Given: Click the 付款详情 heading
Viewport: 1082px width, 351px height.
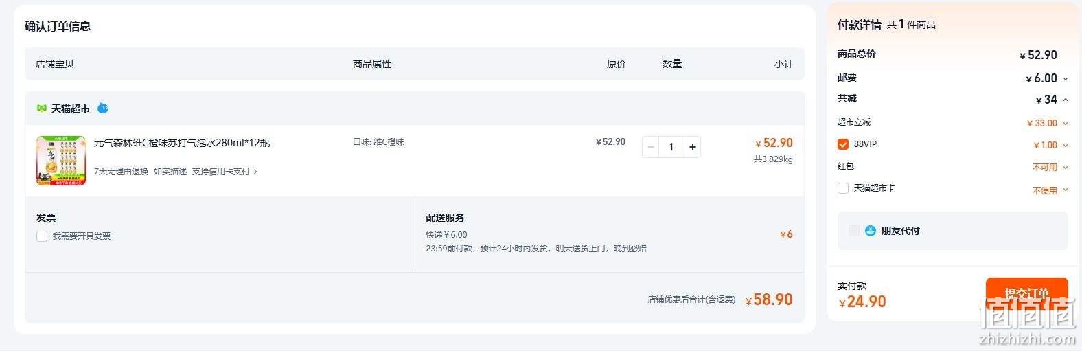Looking at the screenshot, I should tap(859, 25).
